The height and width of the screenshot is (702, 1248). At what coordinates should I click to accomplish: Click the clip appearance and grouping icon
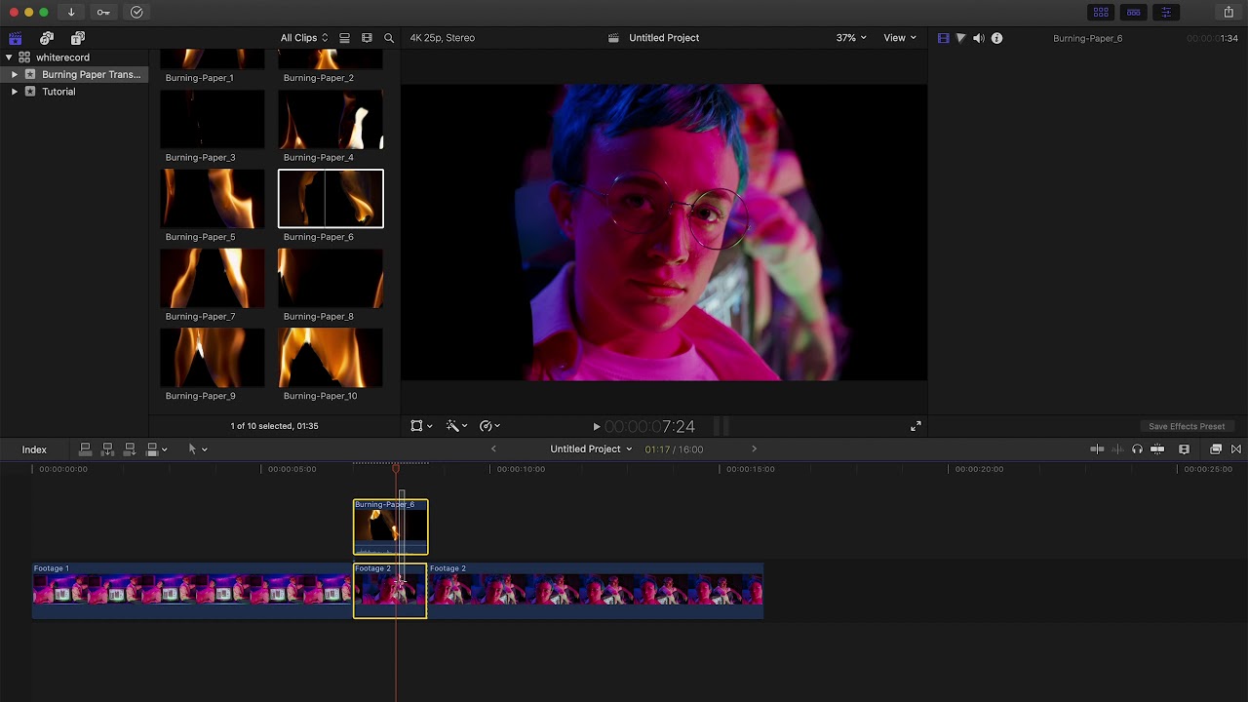point(344,38)
